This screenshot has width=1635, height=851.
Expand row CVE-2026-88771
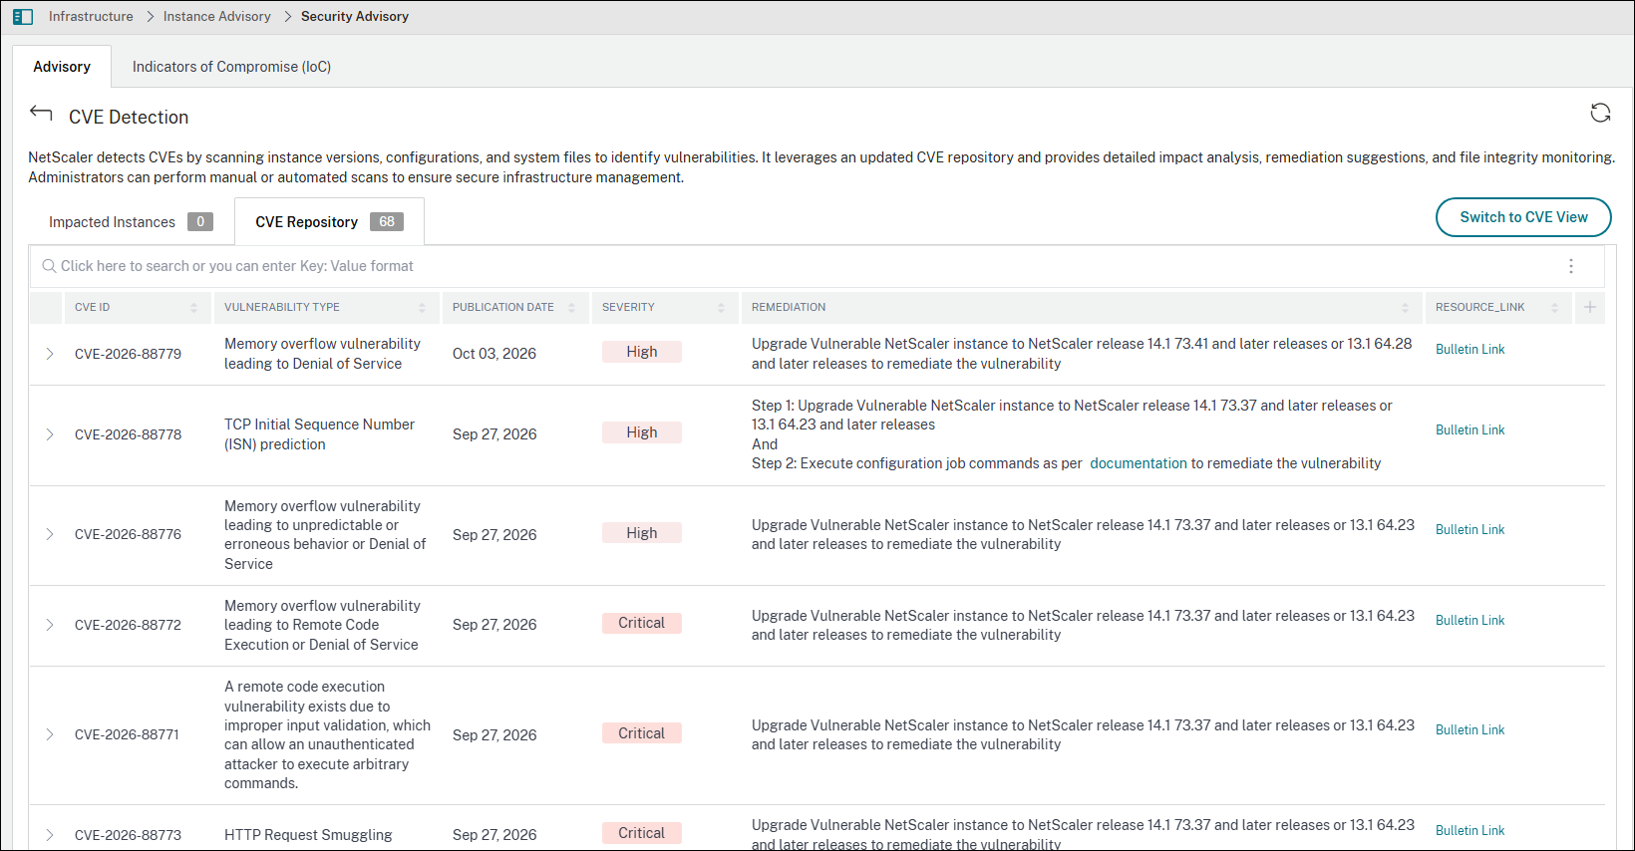coord(49,734)
